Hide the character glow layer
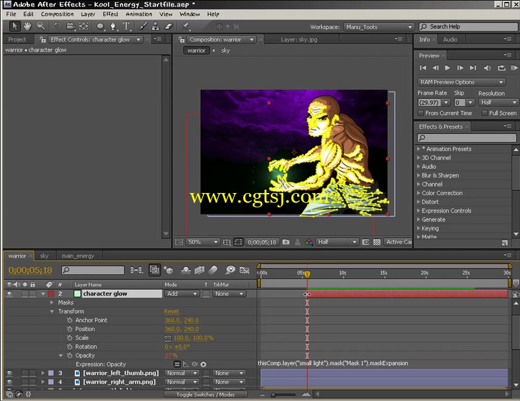Viewport: 520px width, 401px height. 9,294
